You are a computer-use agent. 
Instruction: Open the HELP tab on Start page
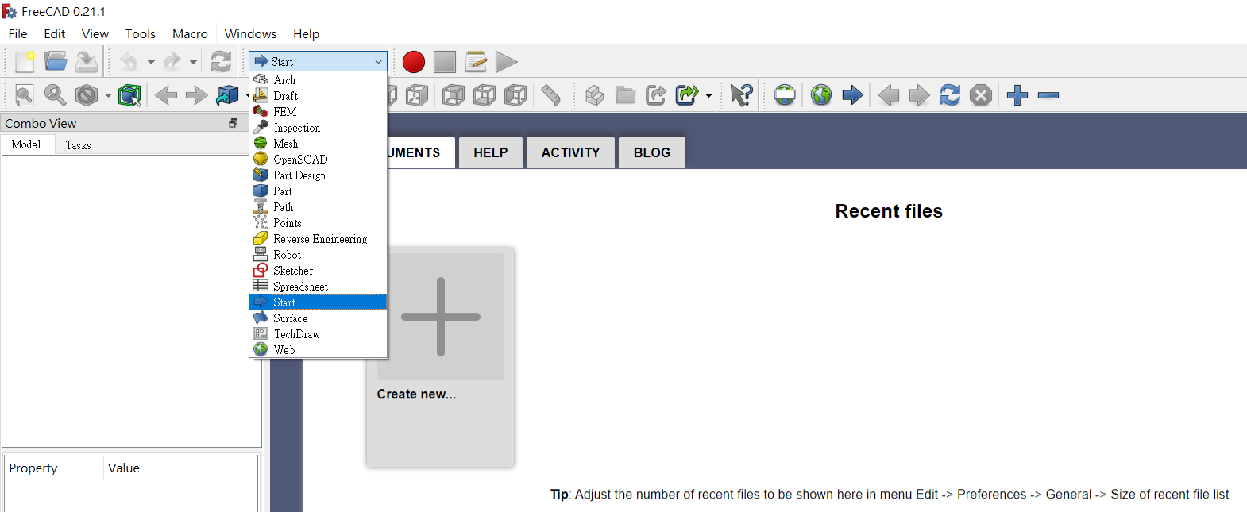[491, 152]
